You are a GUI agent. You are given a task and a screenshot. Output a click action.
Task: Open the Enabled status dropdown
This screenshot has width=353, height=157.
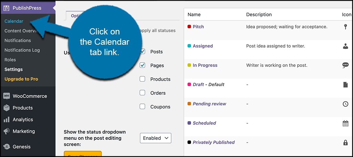point(155,138)
